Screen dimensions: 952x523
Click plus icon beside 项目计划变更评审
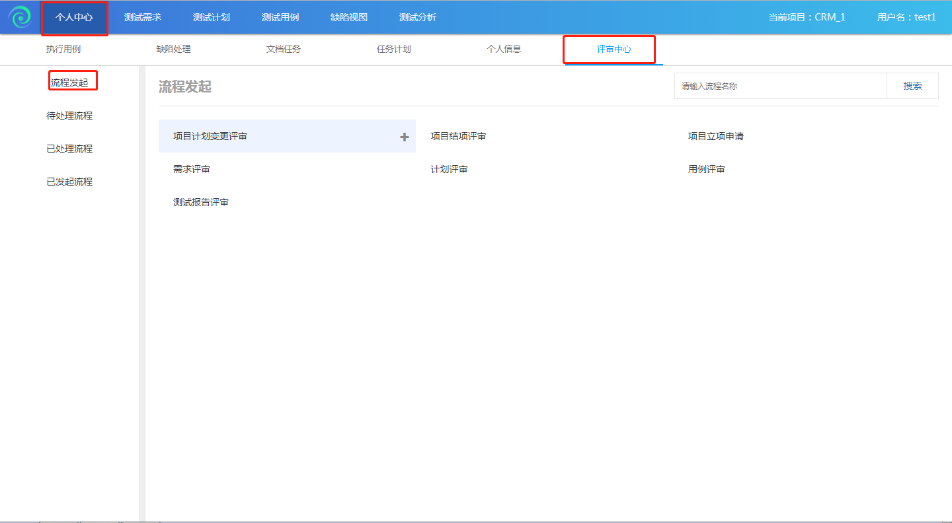point(405,137)
